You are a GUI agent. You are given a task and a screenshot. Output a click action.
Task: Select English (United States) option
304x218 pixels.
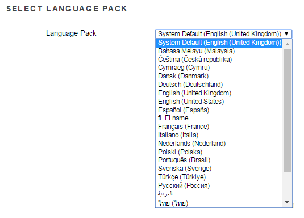pyautogui.click(x=219, y=102)
